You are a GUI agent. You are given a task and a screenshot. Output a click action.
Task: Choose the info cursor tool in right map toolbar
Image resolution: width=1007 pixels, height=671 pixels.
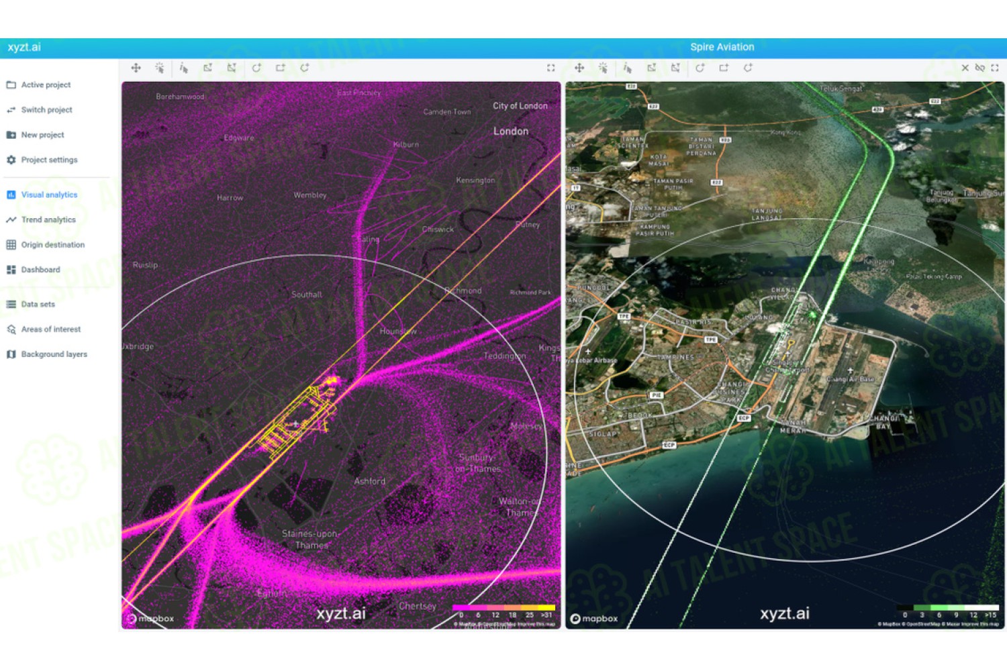[628, 68]
